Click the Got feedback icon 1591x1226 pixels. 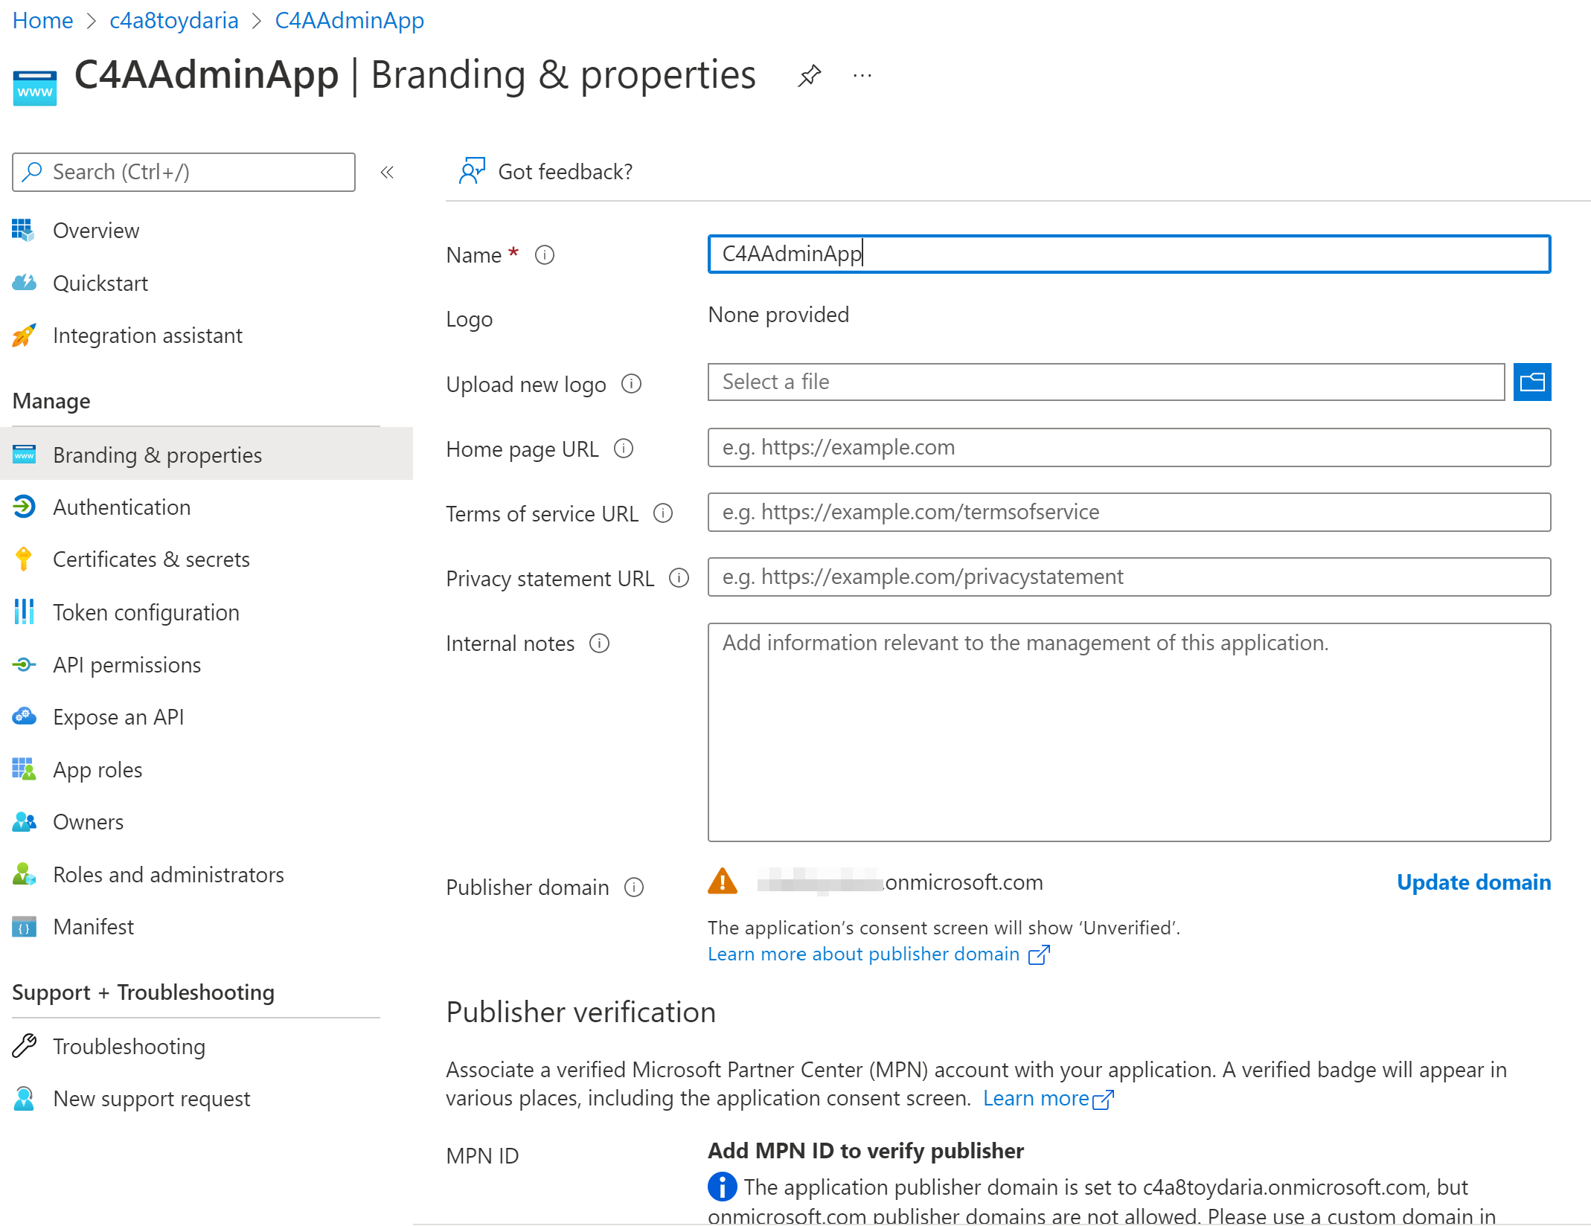tap(473, 171)
